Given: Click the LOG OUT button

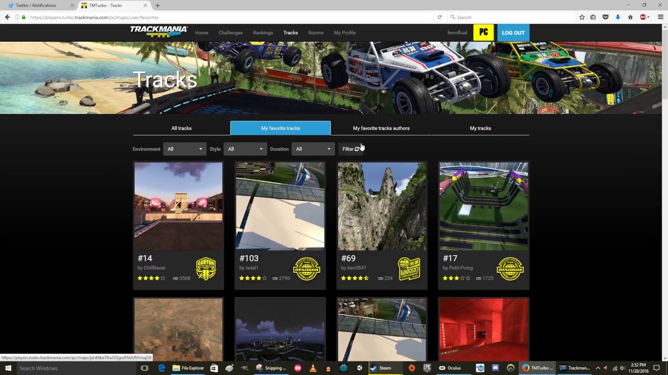Looking at the screenshot, I should 513,32.
